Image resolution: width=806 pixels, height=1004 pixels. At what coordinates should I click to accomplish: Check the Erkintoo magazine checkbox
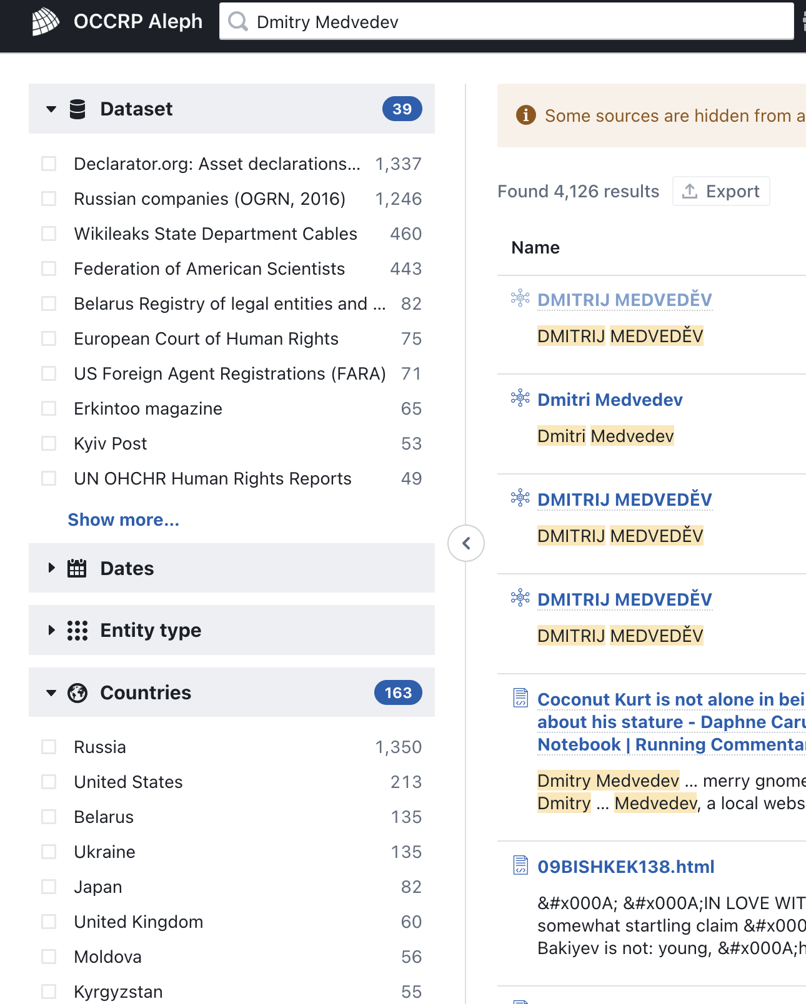click(x=49, y=408)
